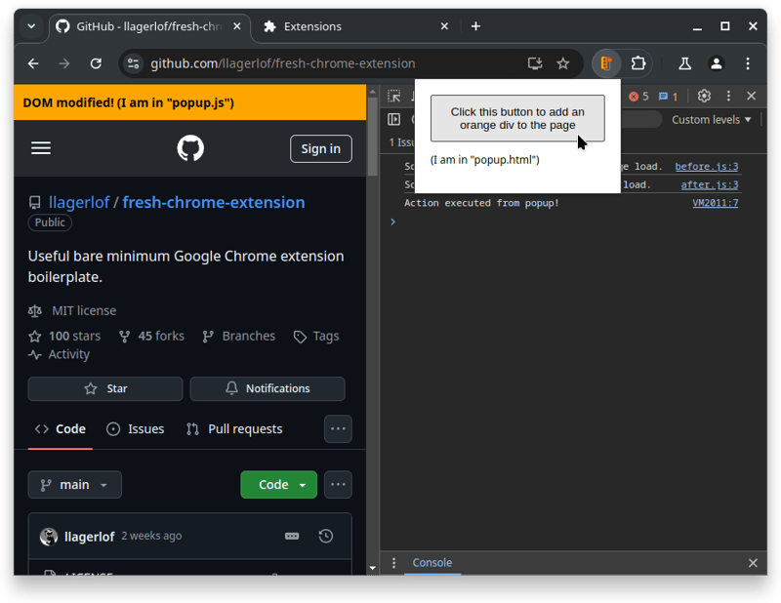The width and height of the screenshot is (781, 603).
Task: Open GitHub hamburger navigation menu
Action: pos(41,148)
